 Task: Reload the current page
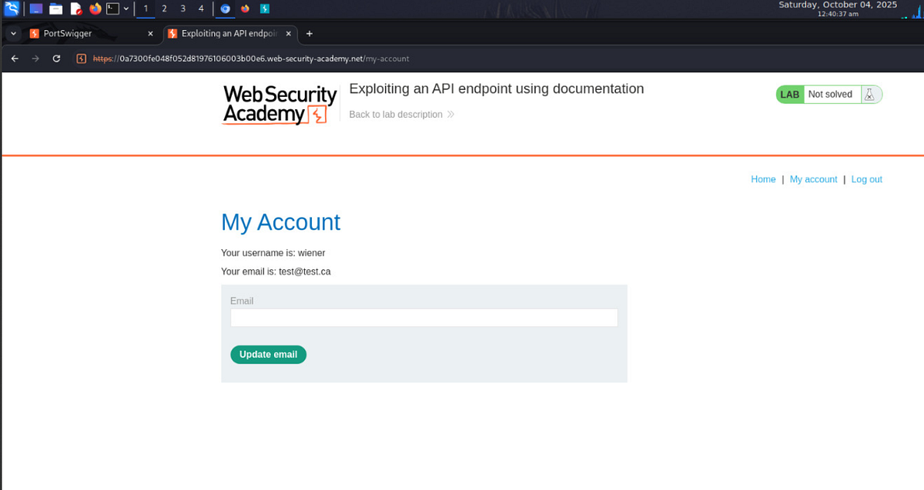(x=56, y=58)
